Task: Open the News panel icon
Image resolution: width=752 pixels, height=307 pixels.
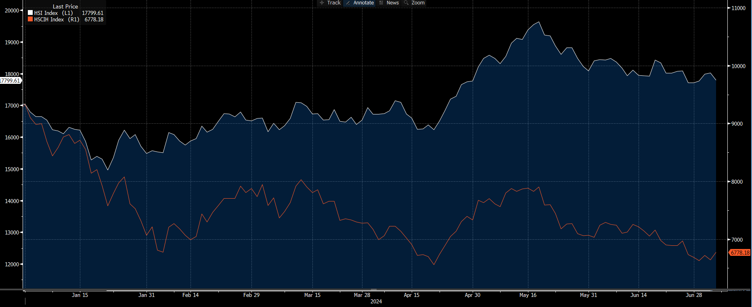Action: [x=381, y=3]
